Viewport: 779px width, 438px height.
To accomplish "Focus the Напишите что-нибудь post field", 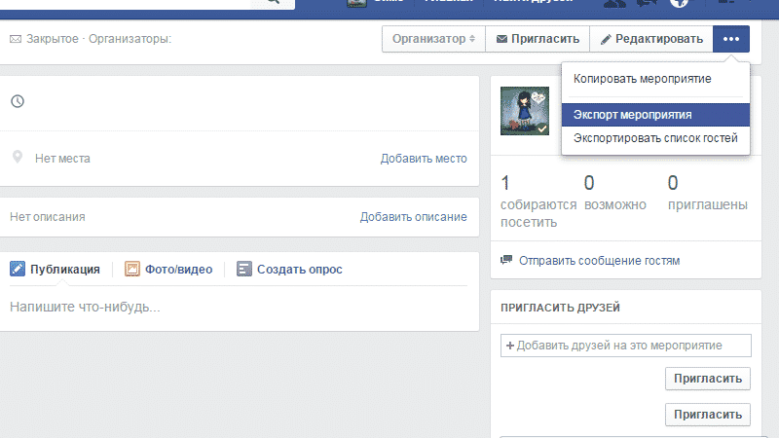I will point(239,307).
